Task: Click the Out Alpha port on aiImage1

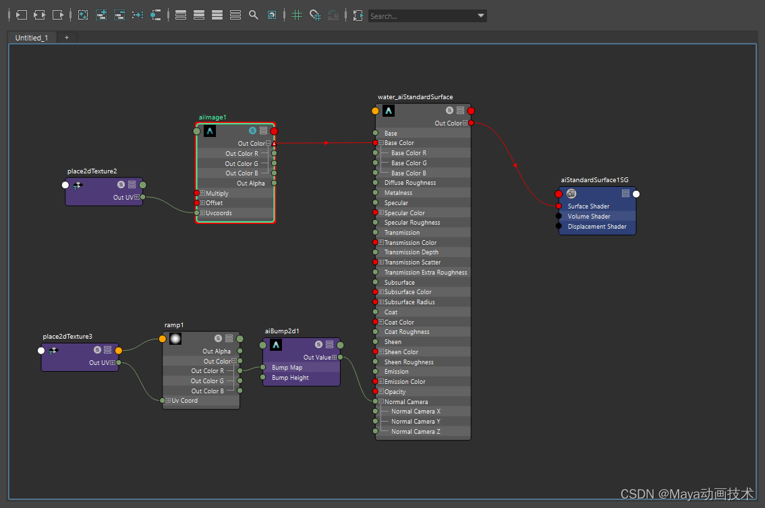Action: tap(274, 183)
